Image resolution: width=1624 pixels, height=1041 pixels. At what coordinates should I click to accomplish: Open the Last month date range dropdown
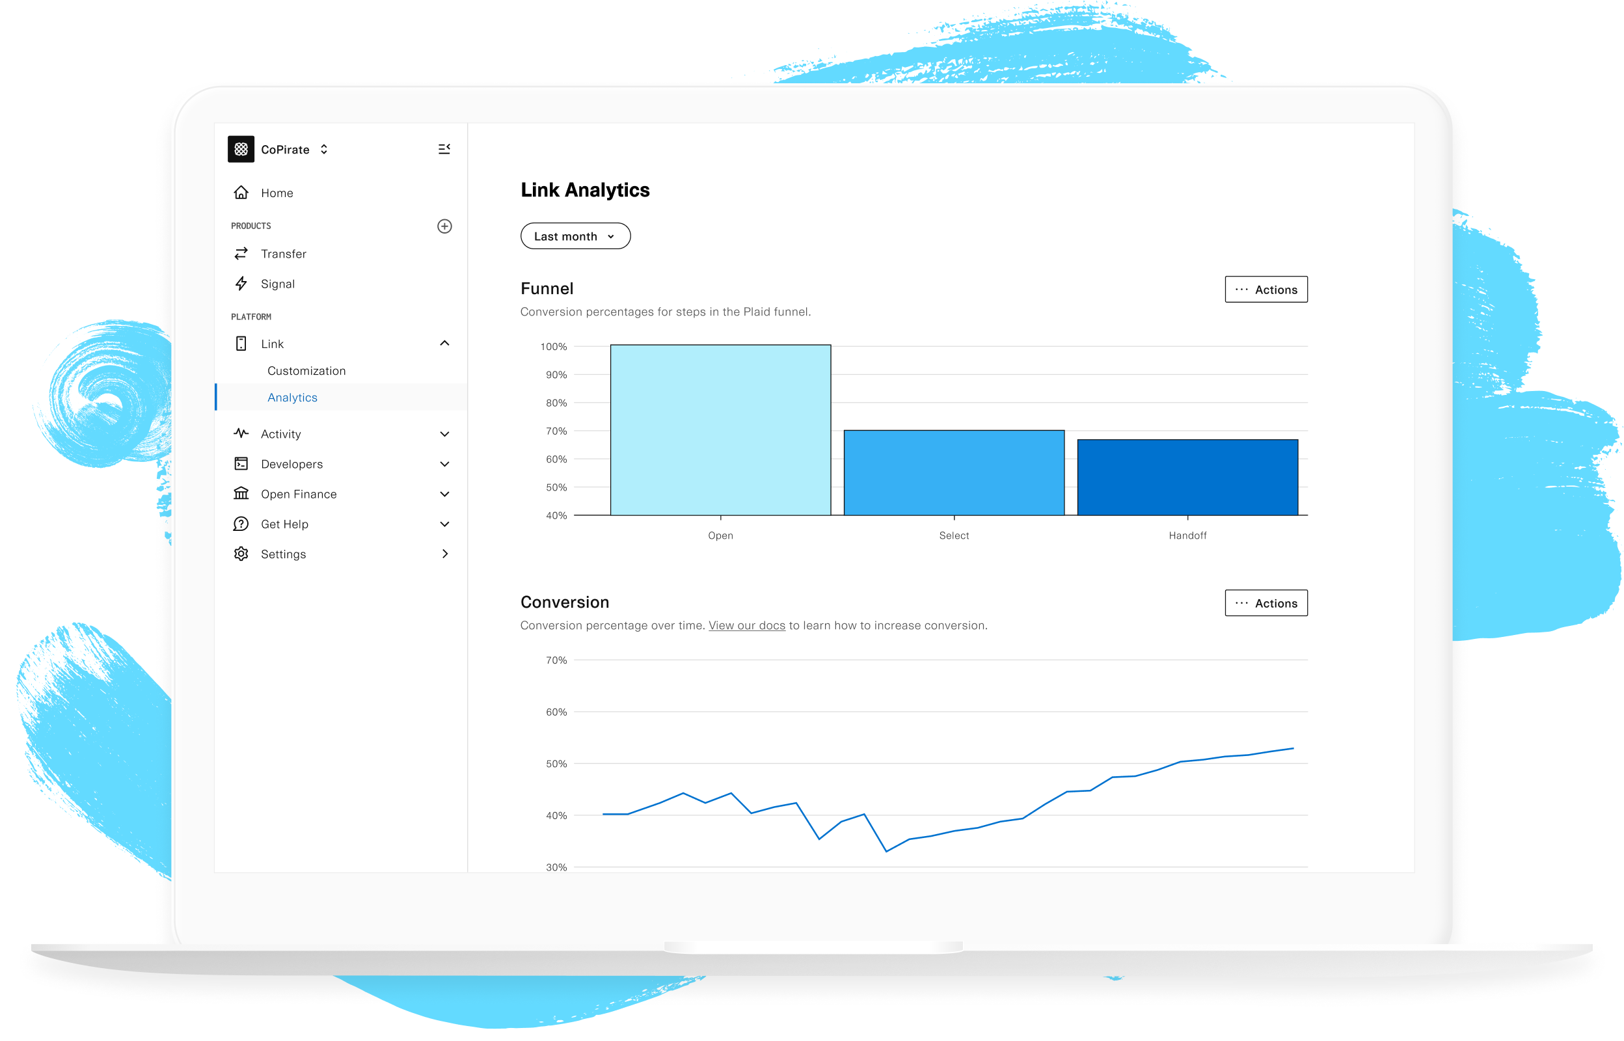point(575,236)
